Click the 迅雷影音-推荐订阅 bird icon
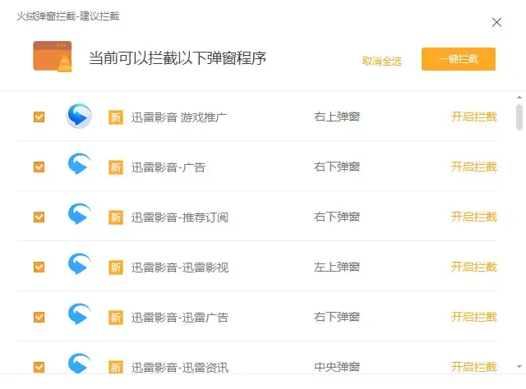The height and width of the screenshot is (389, 526). click(x=79, y=217)
